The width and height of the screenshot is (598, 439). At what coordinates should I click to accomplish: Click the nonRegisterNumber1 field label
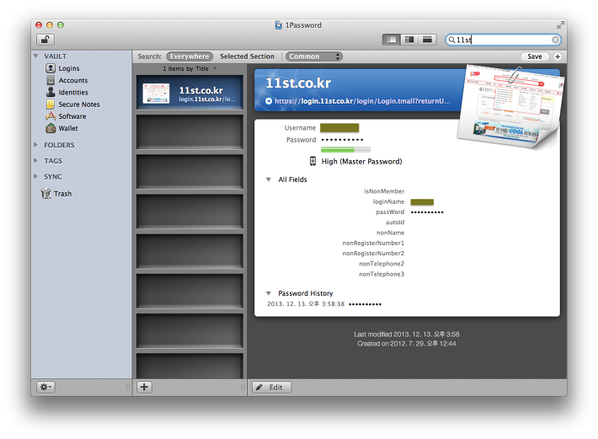pos(373,243)
